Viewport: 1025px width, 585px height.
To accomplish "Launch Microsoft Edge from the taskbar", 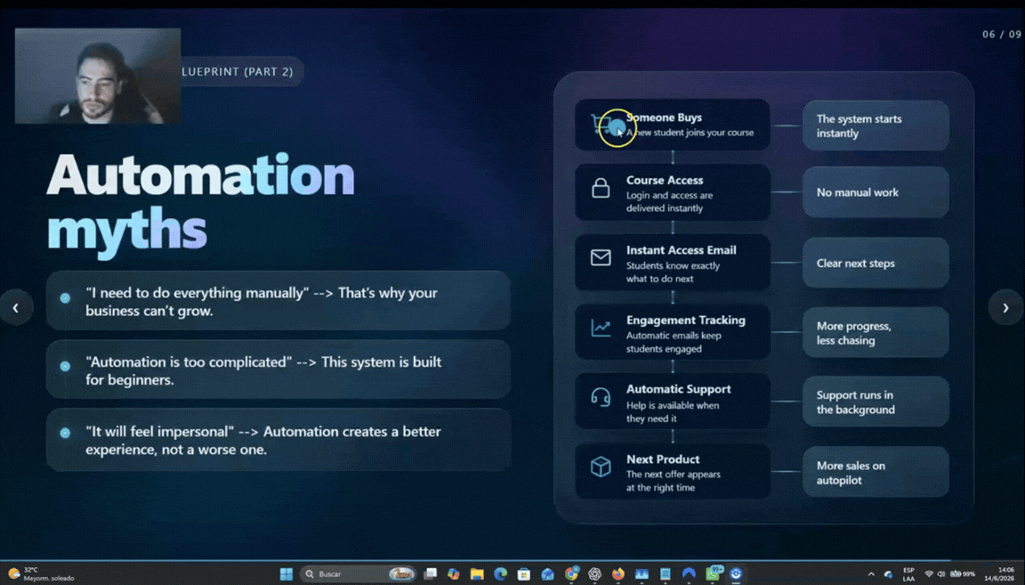I will (x=501, y=574).
